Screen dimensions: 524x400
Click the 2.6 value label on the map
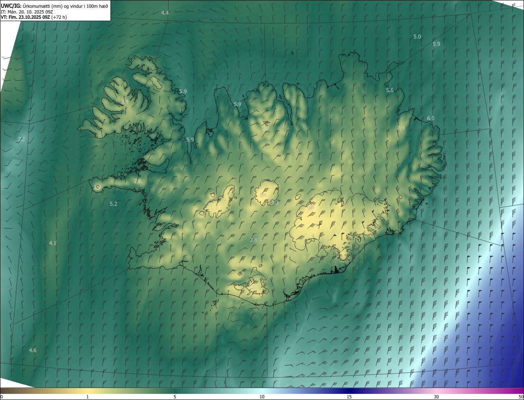pyautogui.click(x=138, y=181)
